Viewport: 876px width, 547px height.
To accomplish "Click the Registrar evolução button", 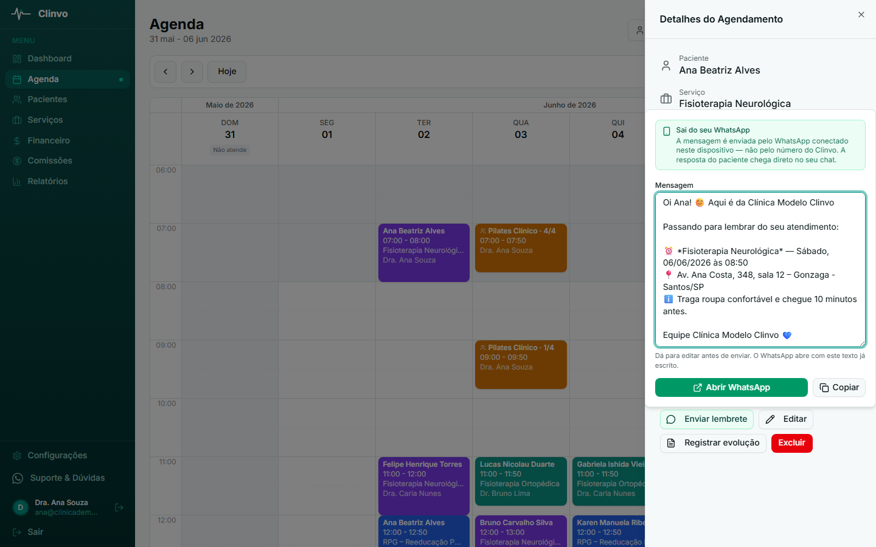I will point(713,443).
